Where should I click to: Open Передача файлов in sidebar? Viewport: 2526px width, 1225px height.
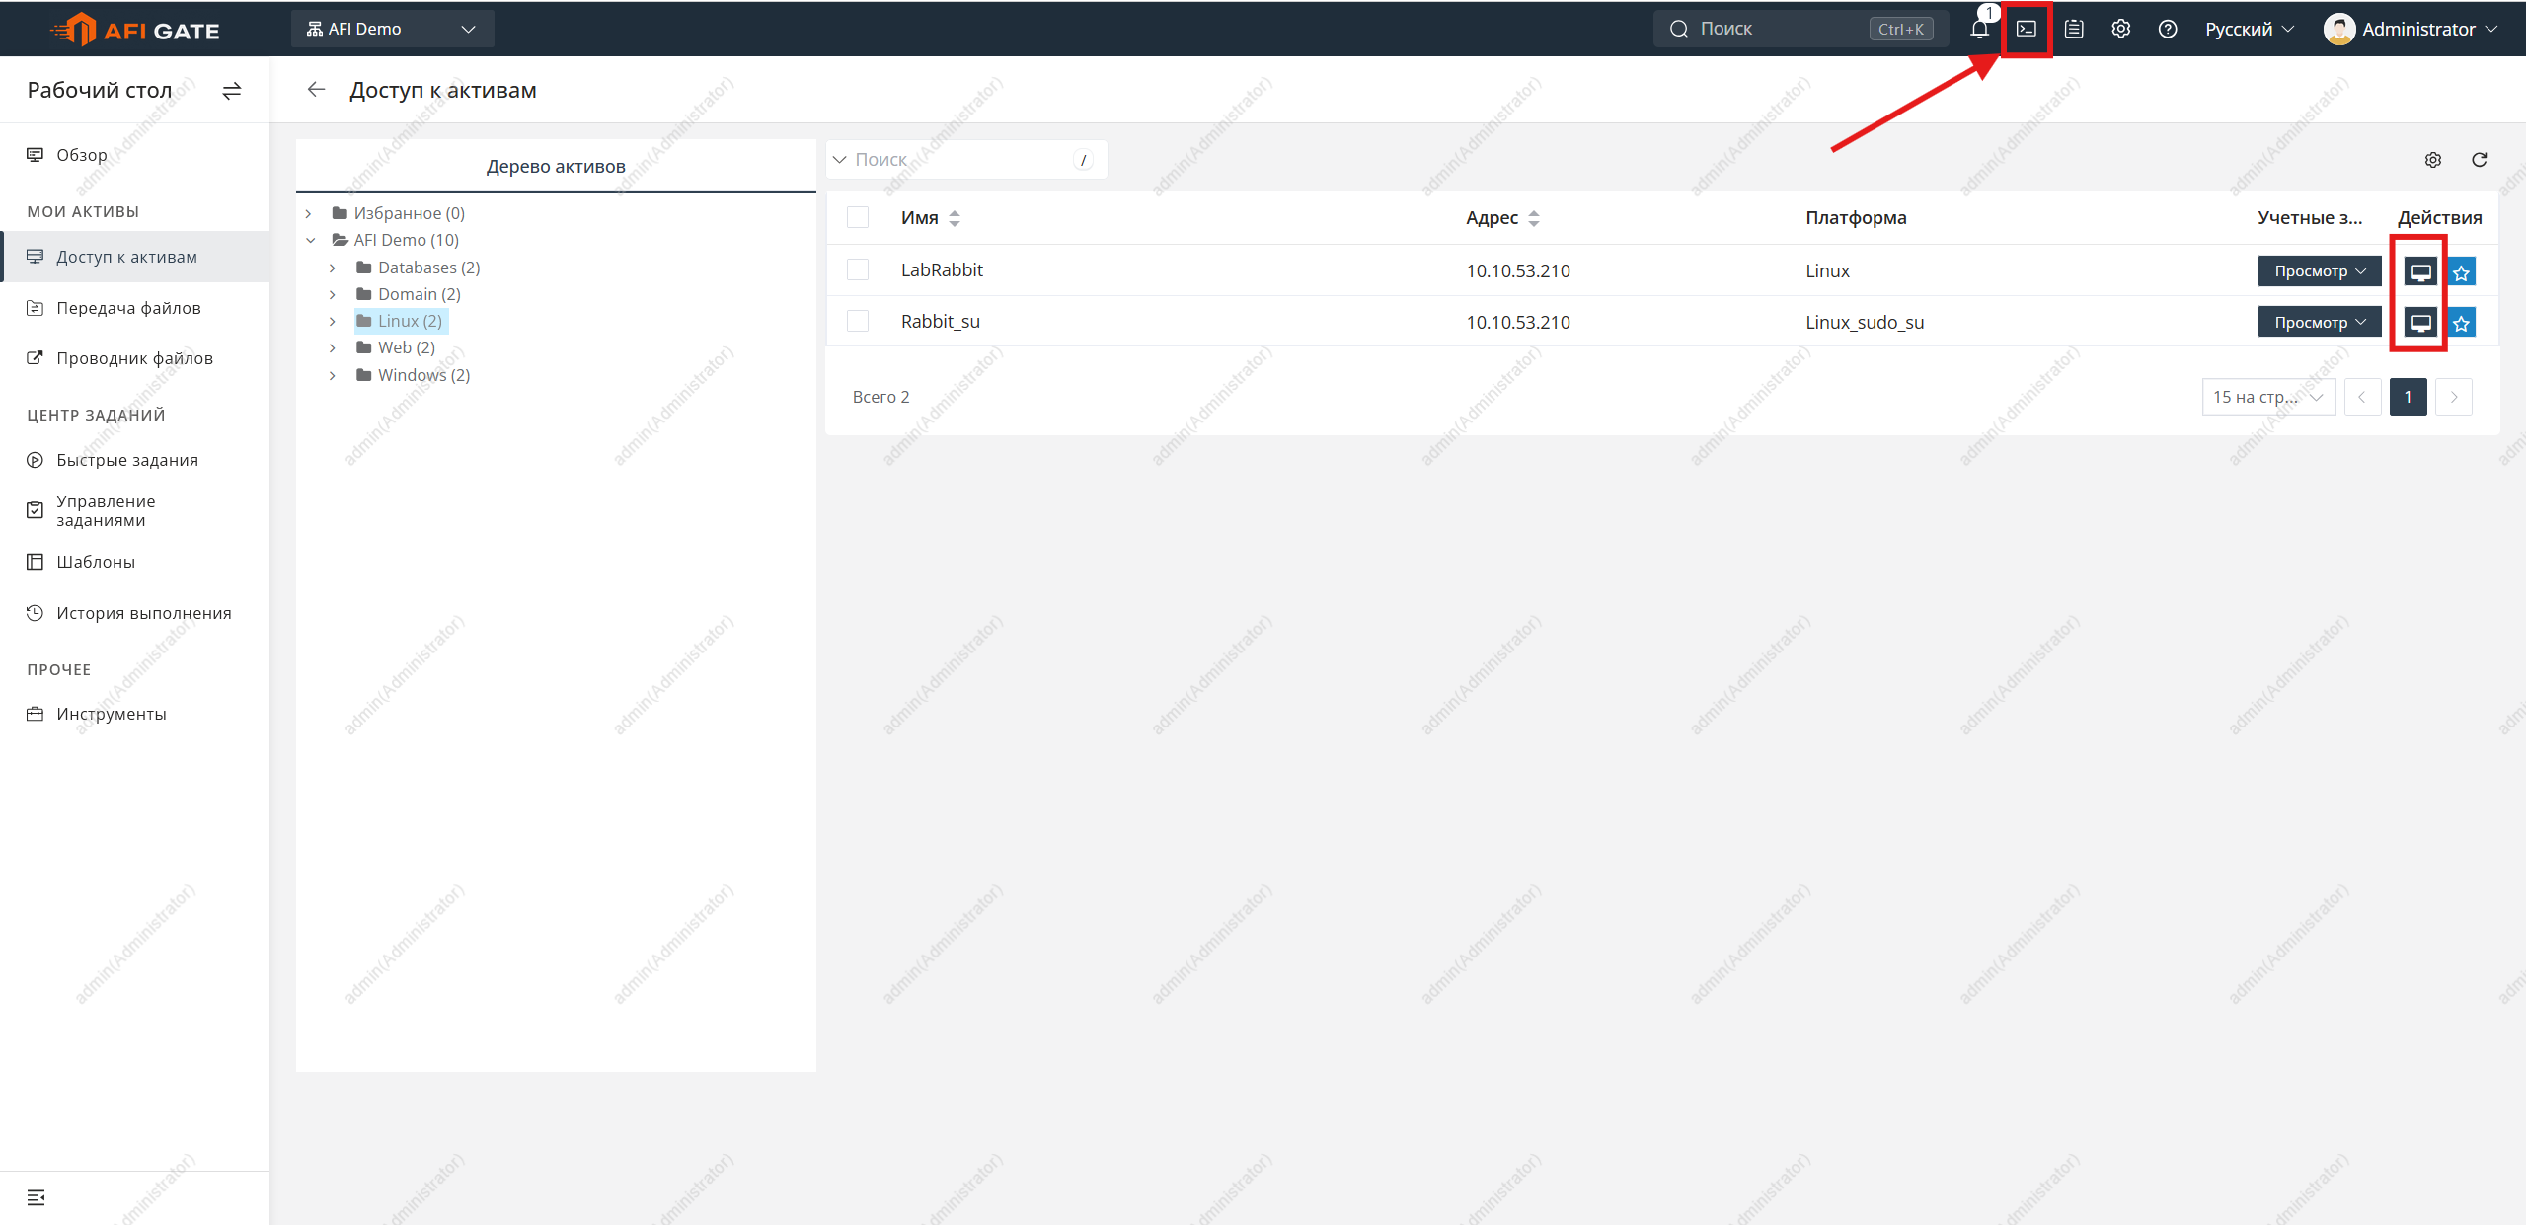click(135, 308)
